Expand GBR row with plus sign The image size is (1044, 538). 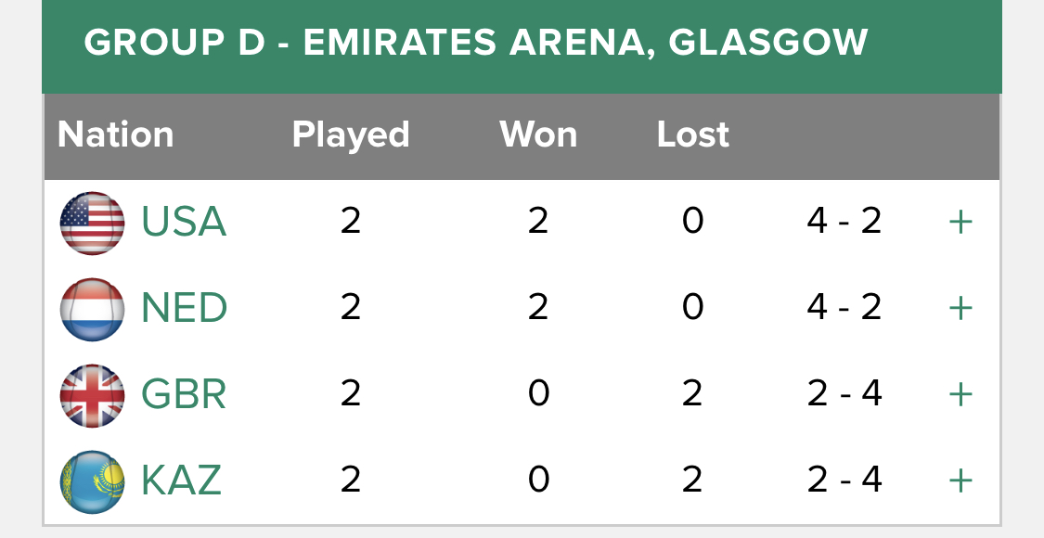pyautogui.click(x=960, y=395)
